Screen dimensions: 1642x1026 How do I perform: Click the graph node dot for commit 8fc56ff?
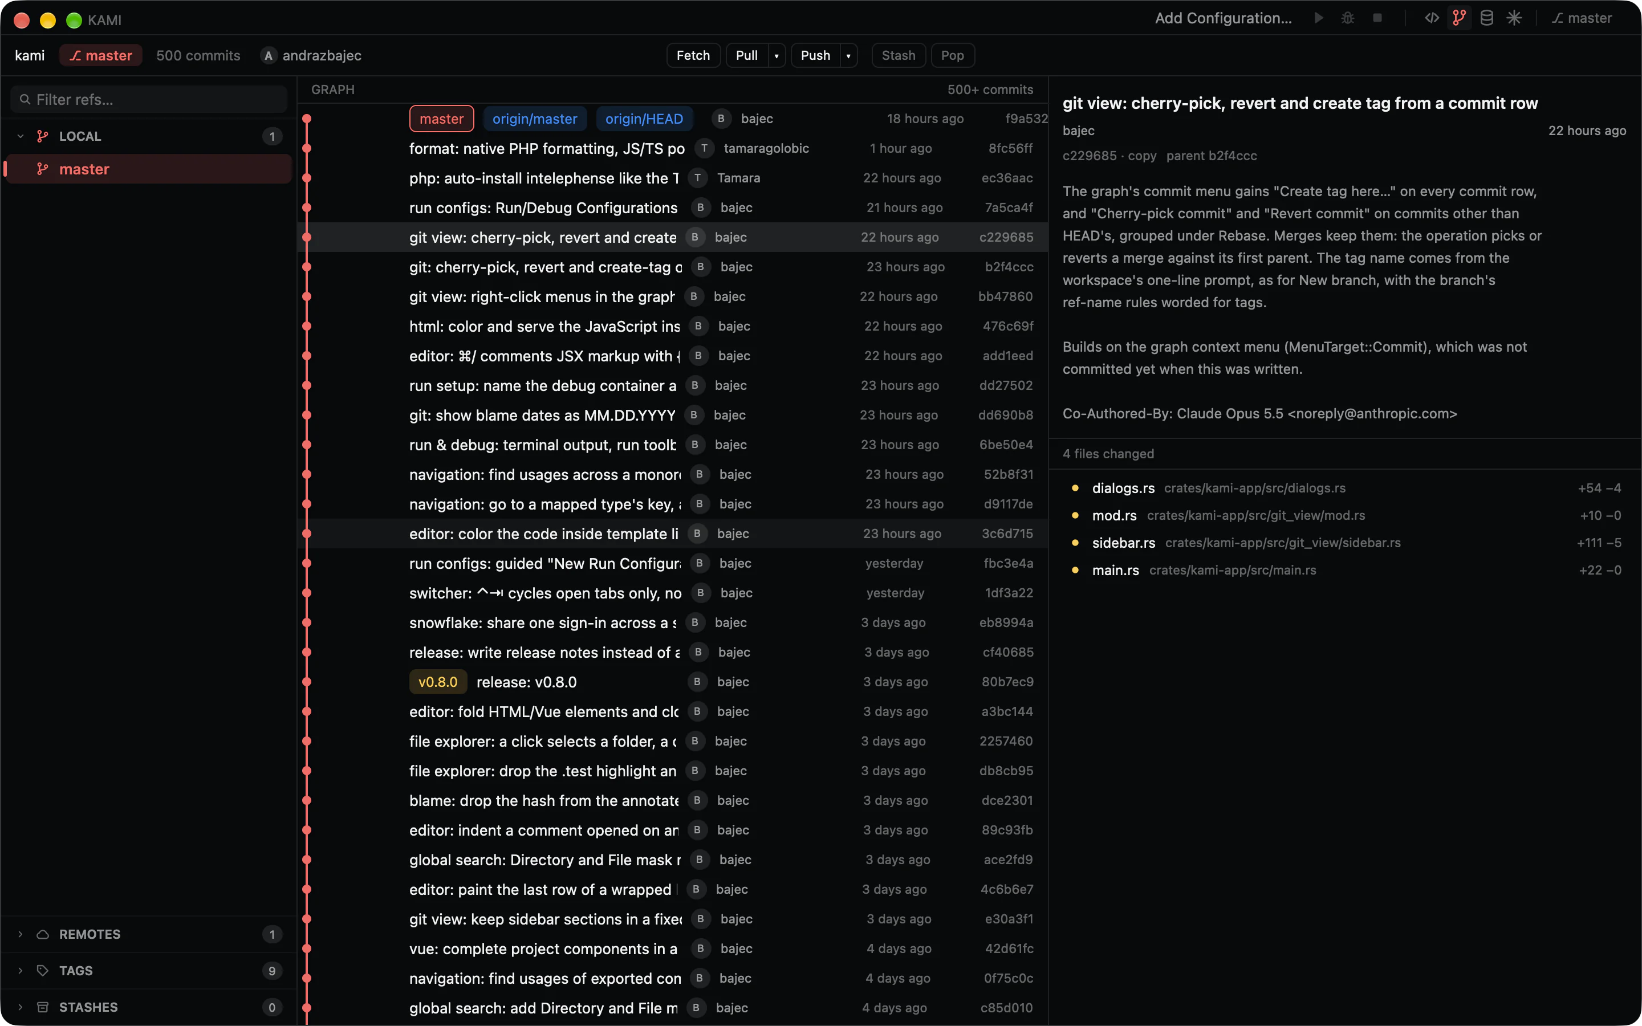pyautogui.click(x=307, y=149)
